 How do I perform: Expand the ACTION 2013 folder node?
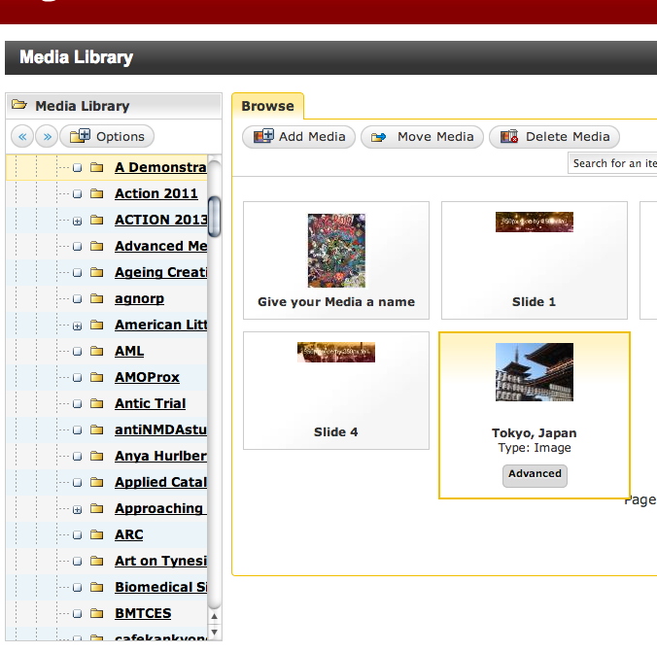tap(77, 221)
